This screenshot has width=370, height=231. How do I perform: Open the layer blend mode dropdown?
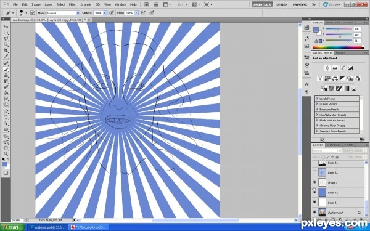point(327,151)
